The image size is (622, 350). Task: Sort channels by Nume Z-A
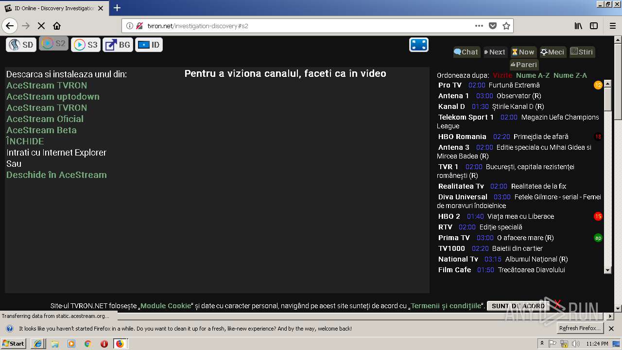point(570,75)
